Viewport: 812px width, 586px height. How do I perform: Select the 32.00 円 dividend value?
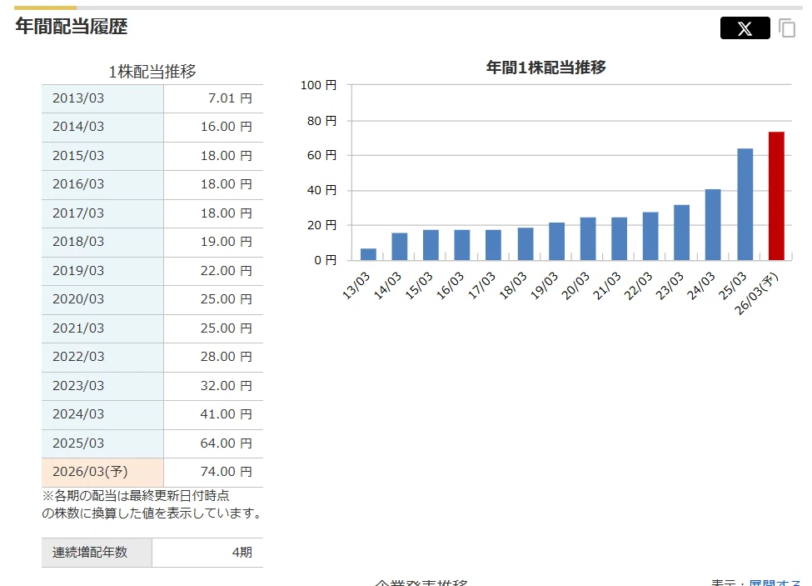point(227,385)
